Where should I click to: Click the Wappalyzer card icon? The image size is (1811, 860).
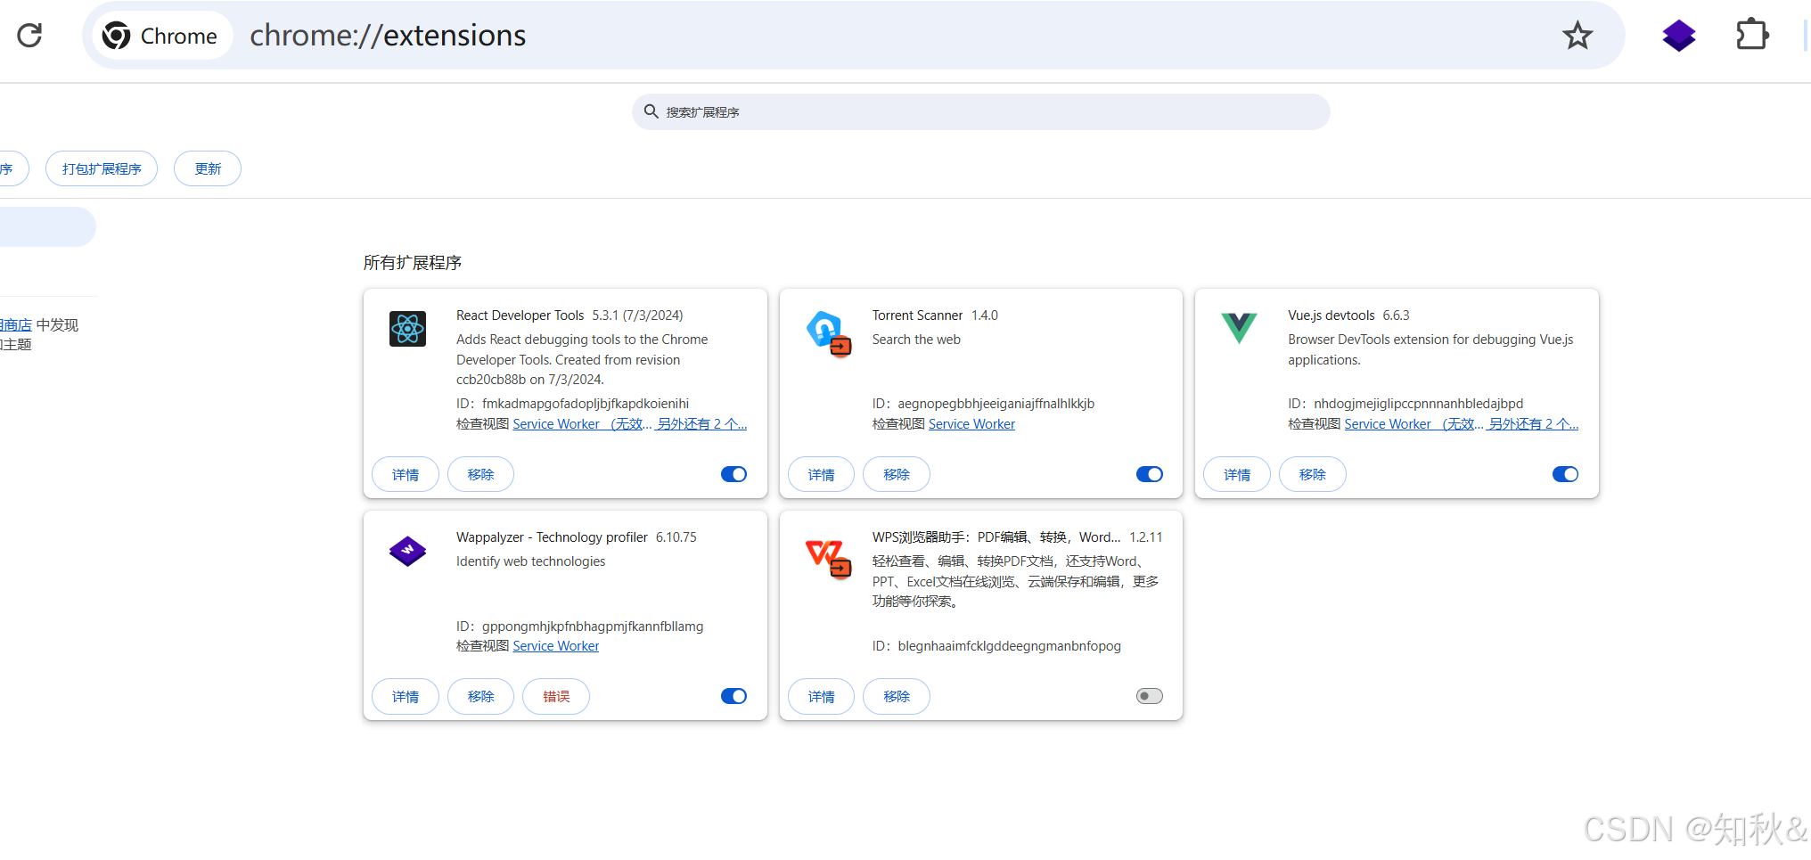[x=407, y=551]
